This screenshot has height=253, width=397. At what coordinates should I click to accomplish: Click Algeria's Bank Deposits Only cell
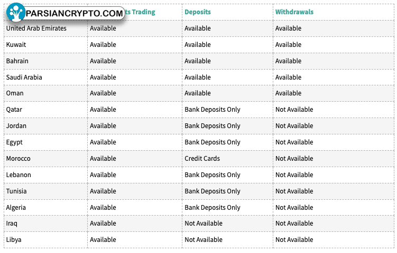[x=212, y=208]
